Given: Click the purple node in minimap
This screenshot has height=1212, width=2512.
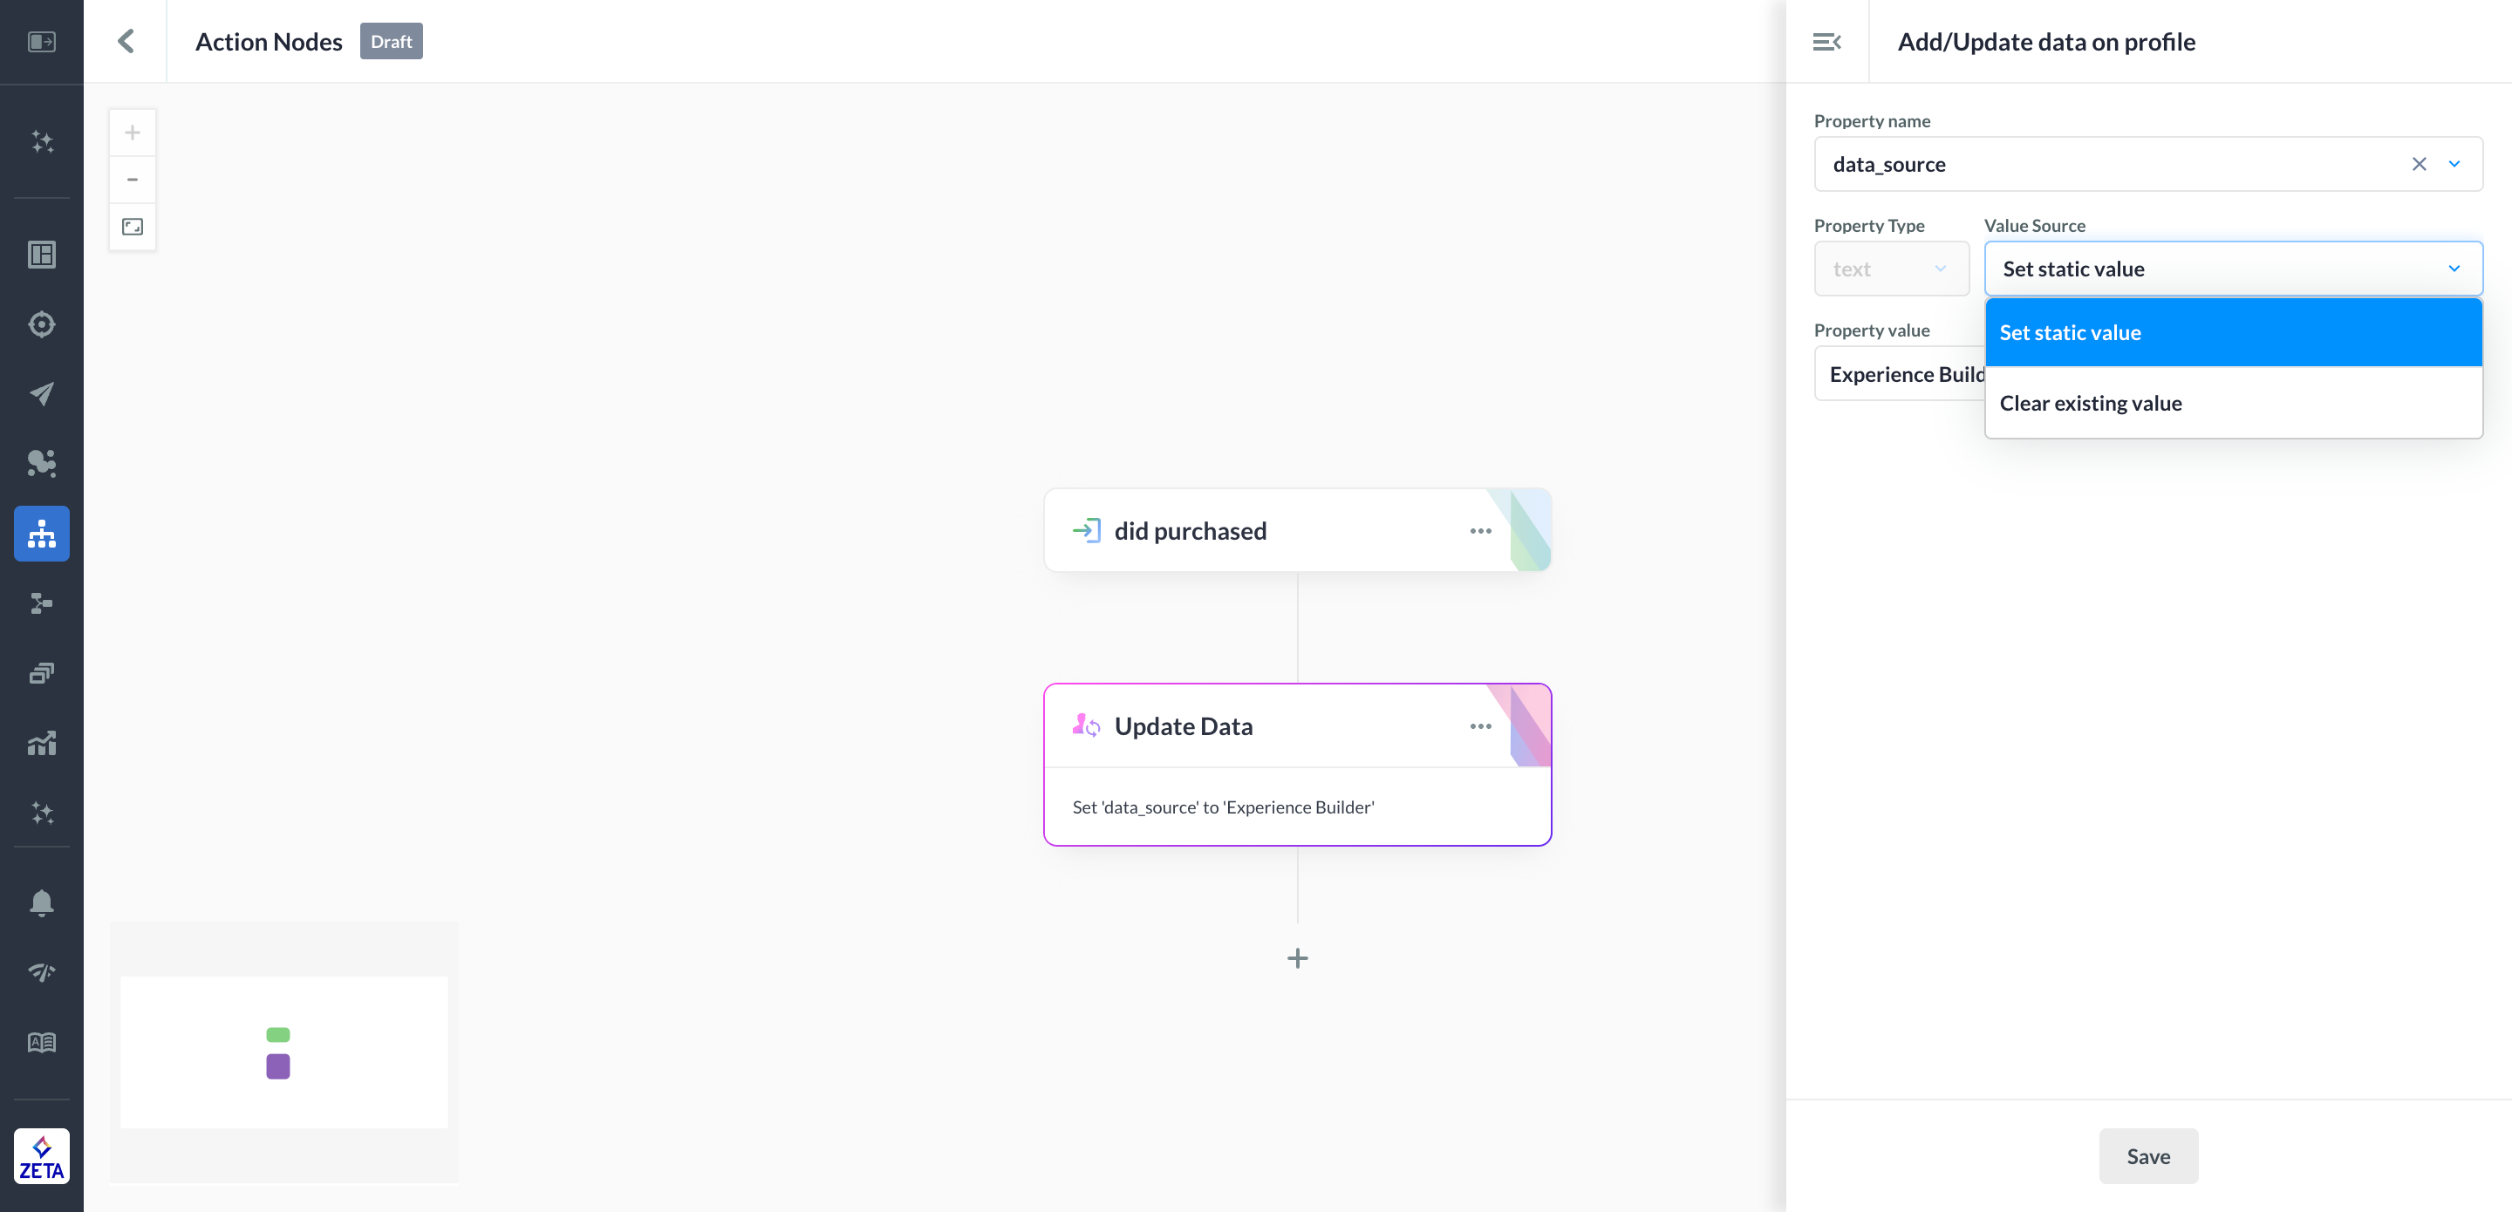Looking at the screenshot, I should pyautogui.click(x=278, y=1066).
